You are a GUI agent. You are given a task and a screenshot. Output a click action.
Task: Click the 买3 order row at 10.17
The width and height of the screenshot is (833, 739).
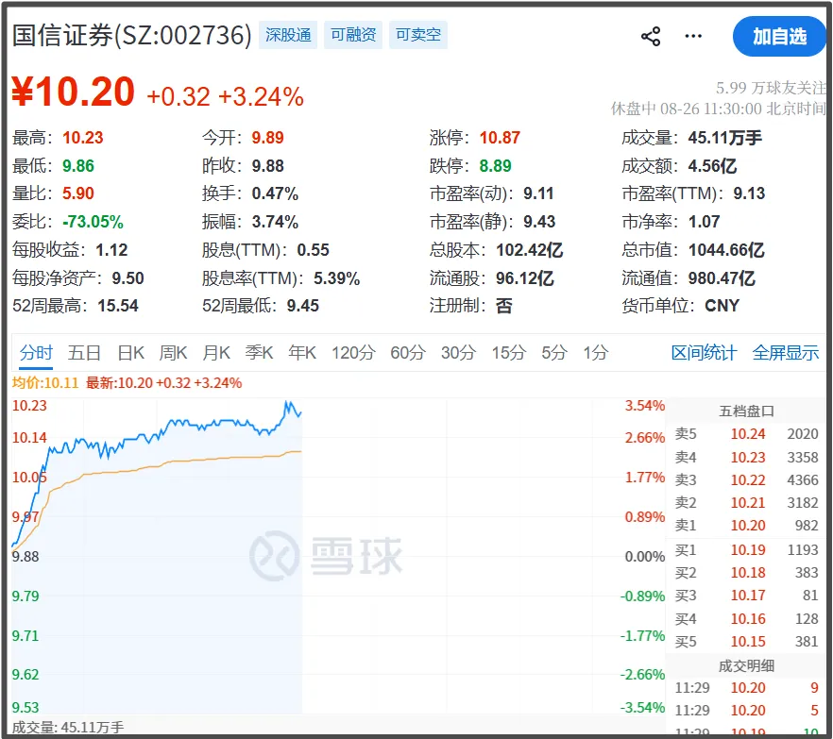(746, 596)
